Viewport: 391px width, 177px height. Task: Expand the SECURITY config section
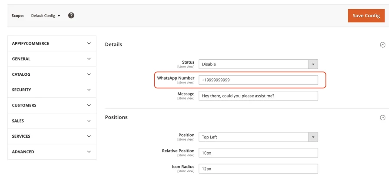[52, 90]
